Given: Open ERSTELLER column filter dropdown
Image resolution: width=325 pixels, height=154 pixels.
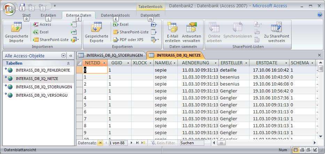Looking at the screenshot, I should 246,63.
